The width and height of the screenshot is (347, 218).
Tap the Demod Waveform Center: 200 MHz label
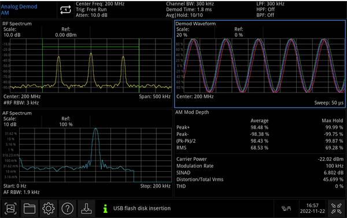[x=195, y=97]
